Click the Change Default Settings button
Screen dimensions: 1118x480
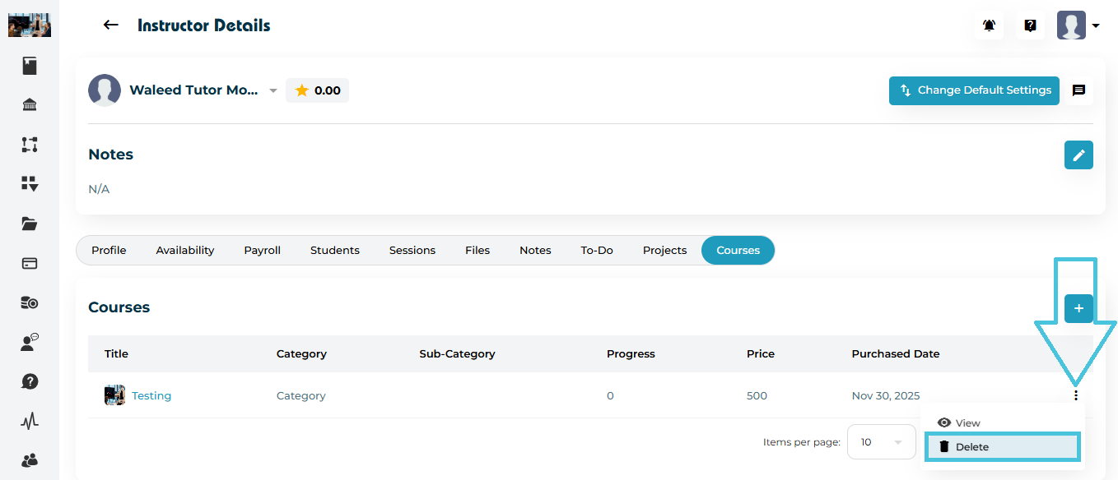coord(974,90)
